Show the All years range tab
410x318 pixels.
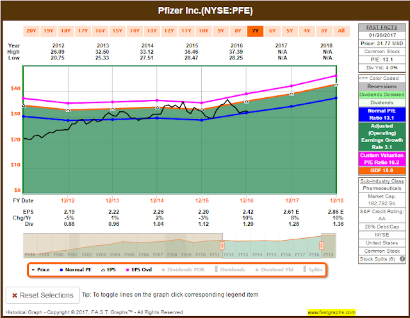click(341, 31)
